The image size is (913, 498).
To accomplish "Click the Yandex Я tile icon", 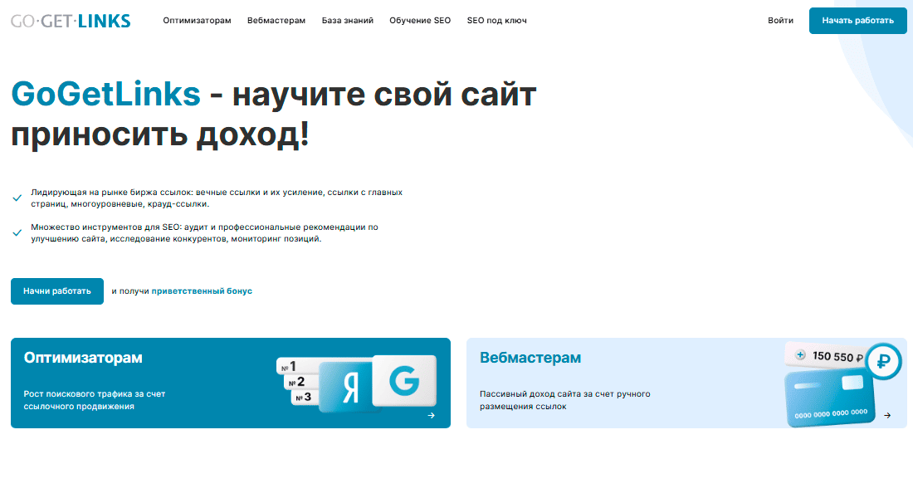I will point(348,387).
